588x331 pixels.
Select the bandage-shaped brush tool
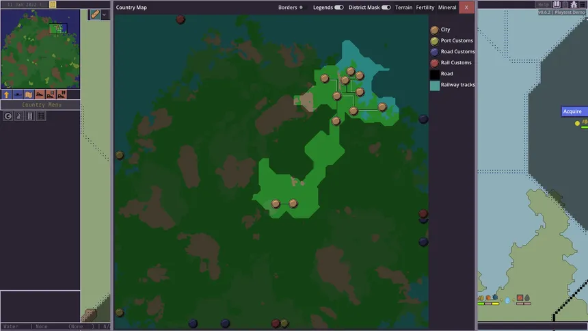(x=95, y=14)
